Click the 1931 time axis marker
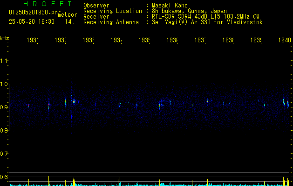 33,40
